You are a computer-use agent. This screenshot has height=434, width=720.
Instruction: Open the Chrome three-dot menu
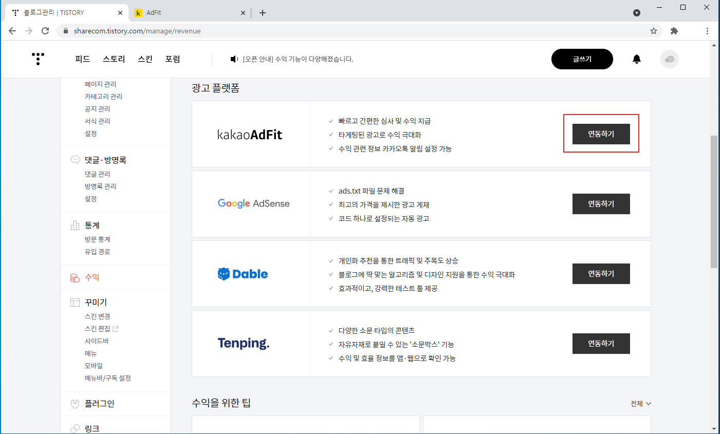707,31
